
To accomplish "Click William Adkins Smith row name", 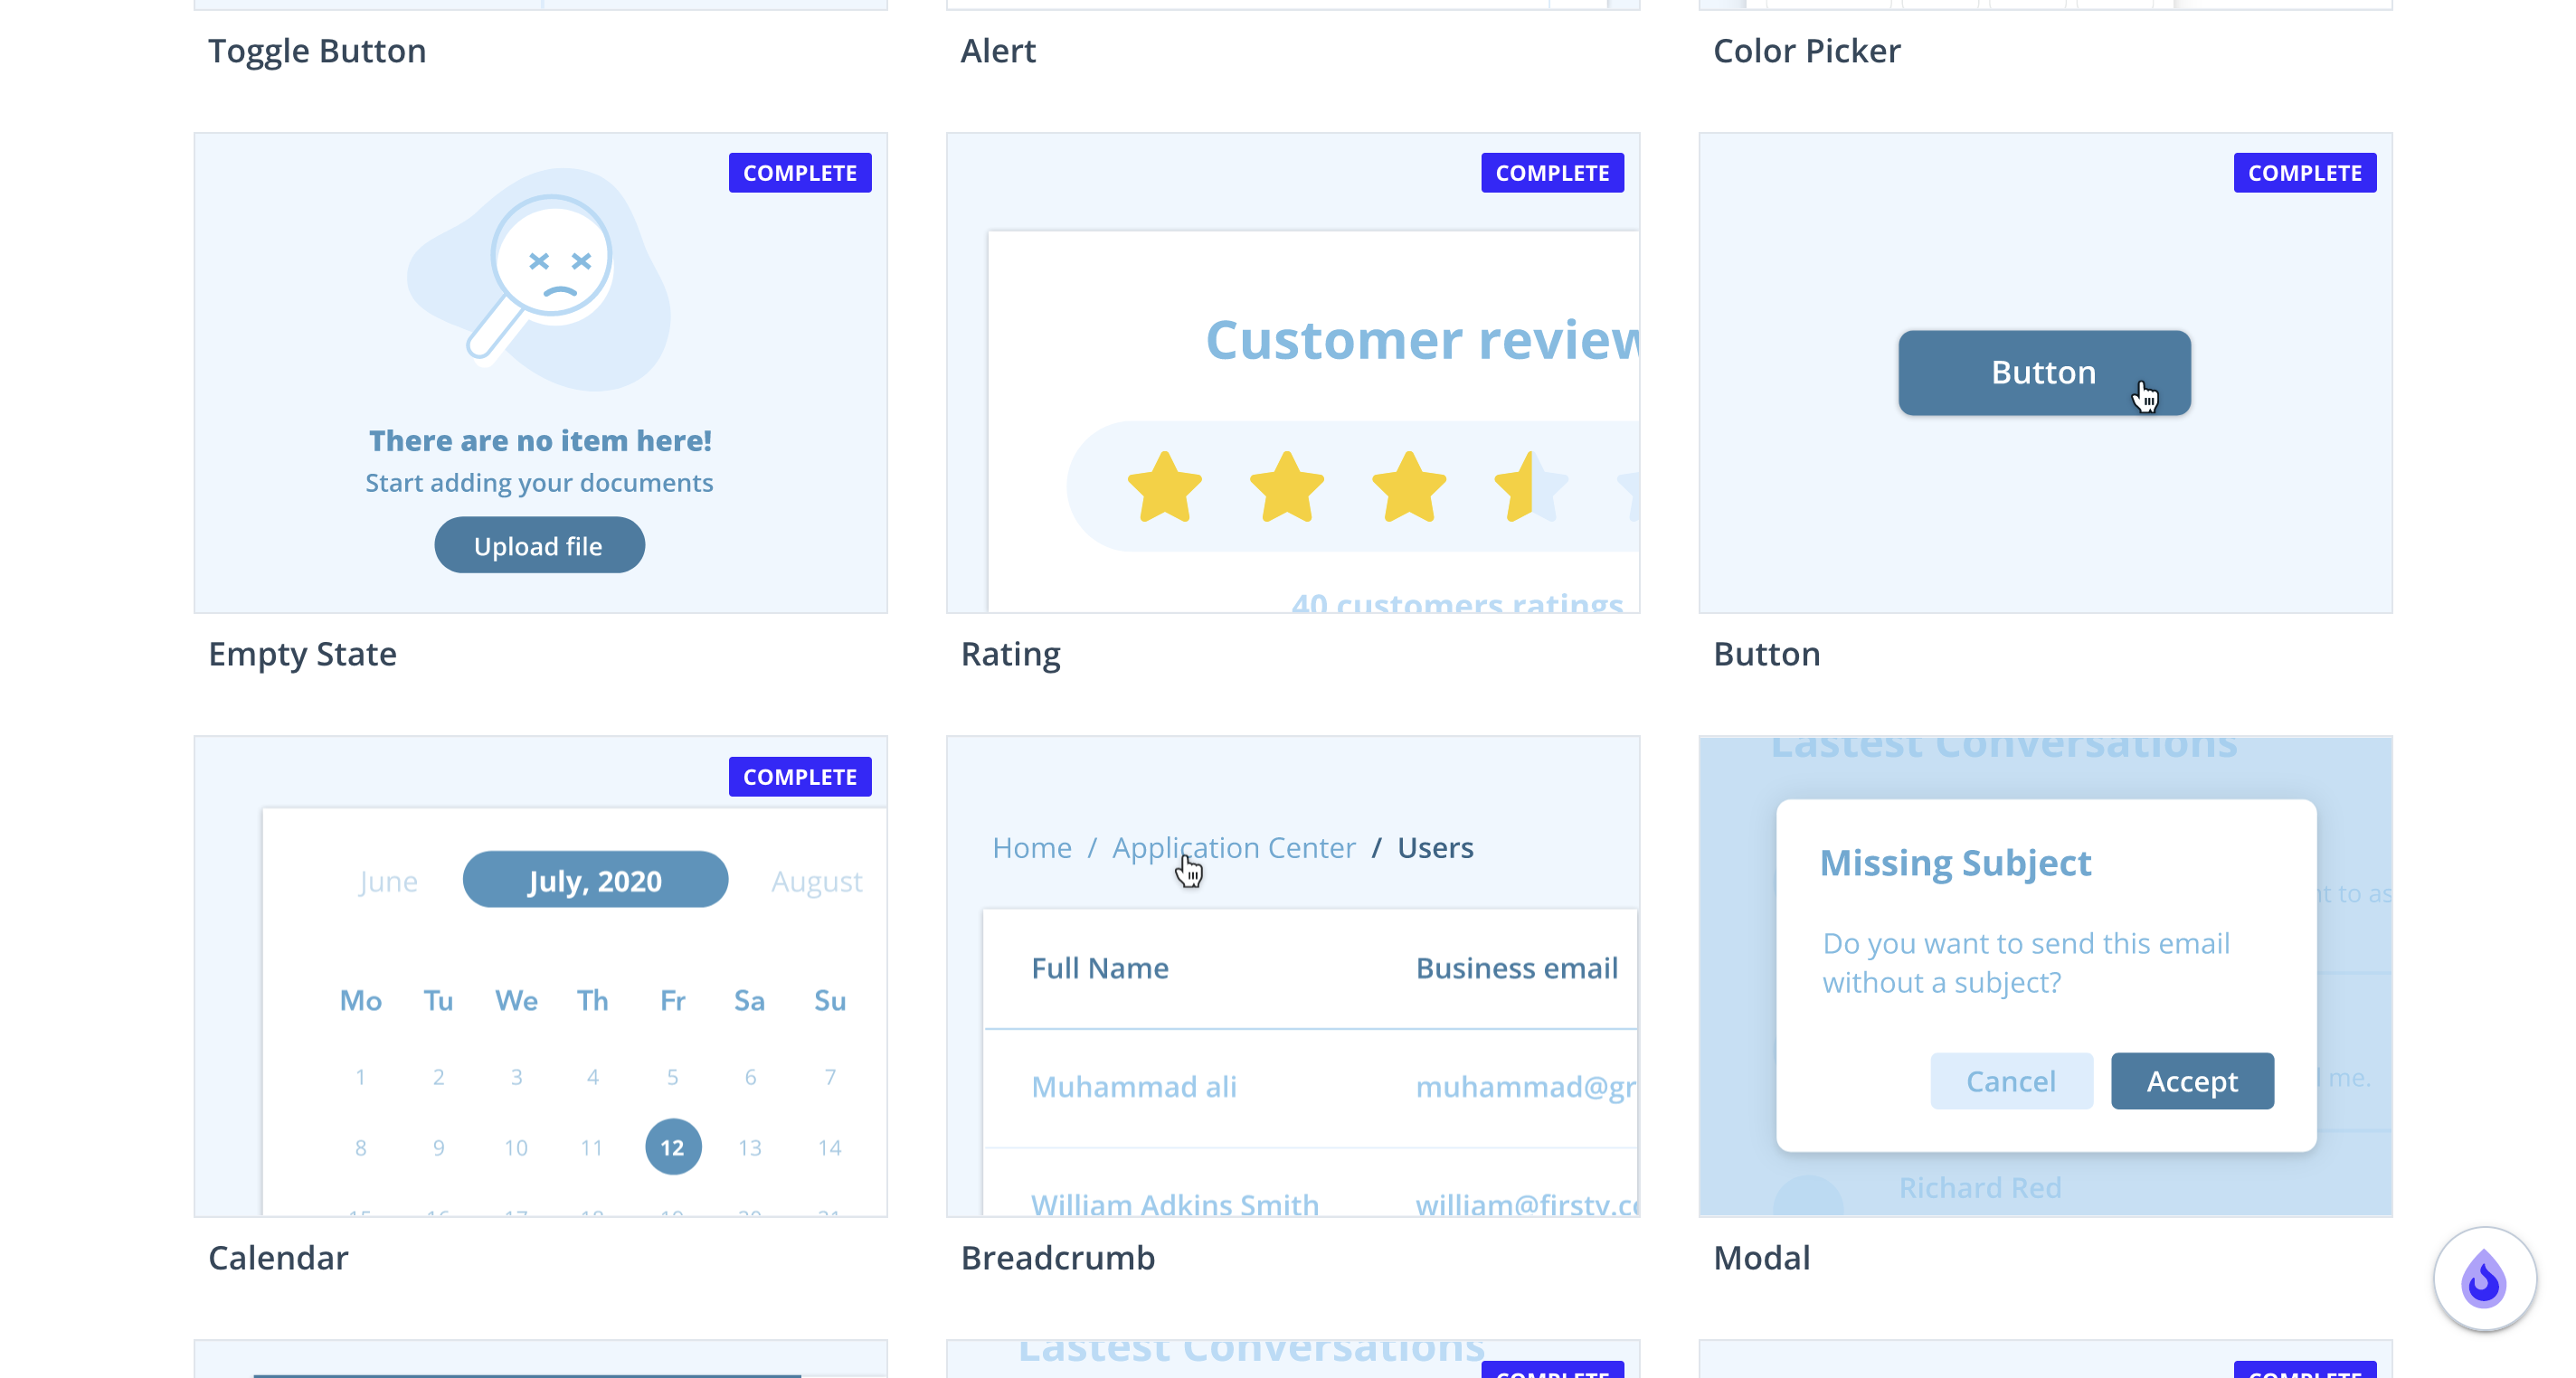I will coord(1175,1204).
